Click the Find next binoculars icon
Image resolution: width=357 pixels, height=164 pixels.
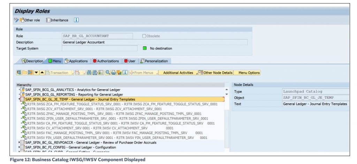click(x=95, y=73)
